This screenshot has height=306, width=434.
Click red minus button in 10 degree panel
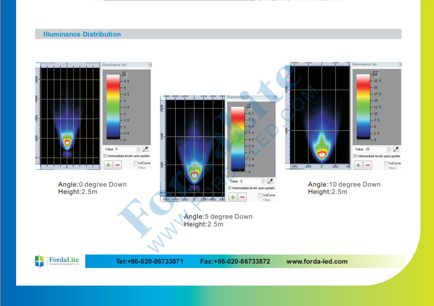[368, 165]
